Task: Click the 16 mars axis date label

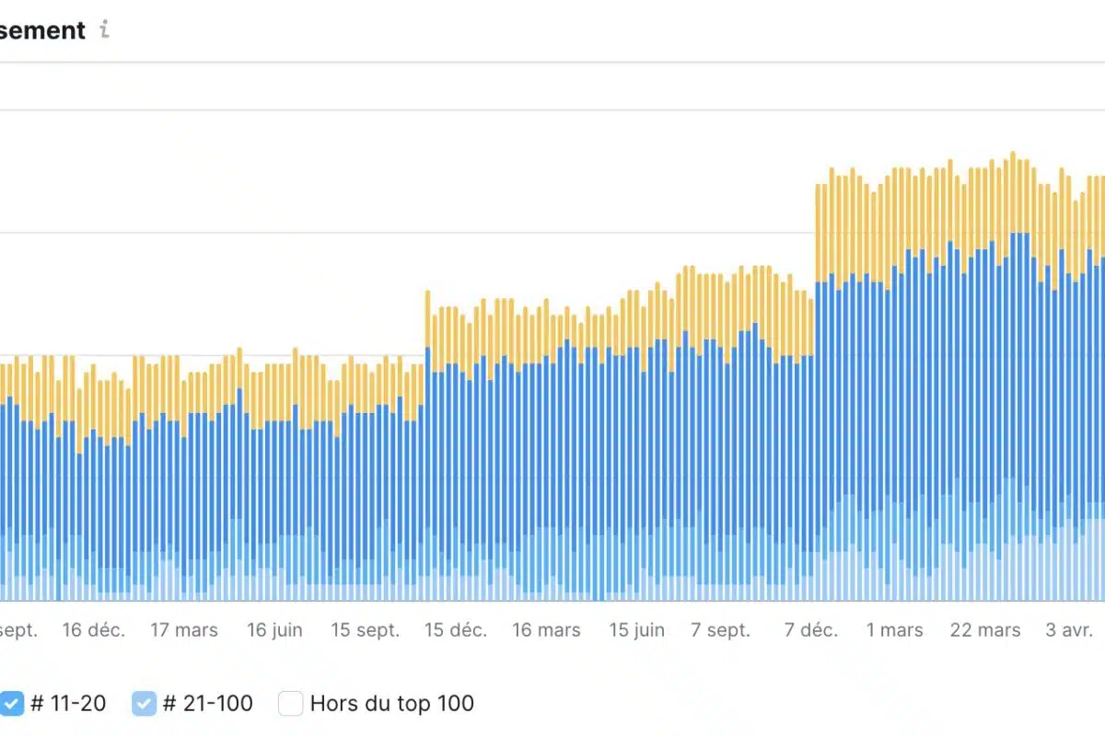Action: click(x=546, y=630)
